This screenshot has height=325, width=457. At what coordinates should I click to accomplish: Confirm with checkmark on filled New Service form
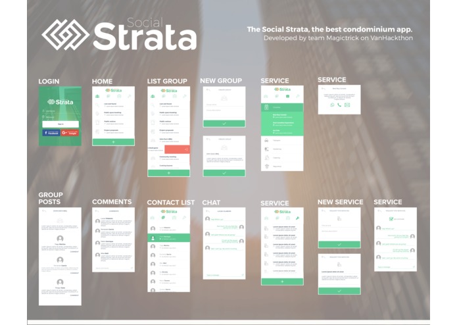pyautogui.click(x=339, y=291)
